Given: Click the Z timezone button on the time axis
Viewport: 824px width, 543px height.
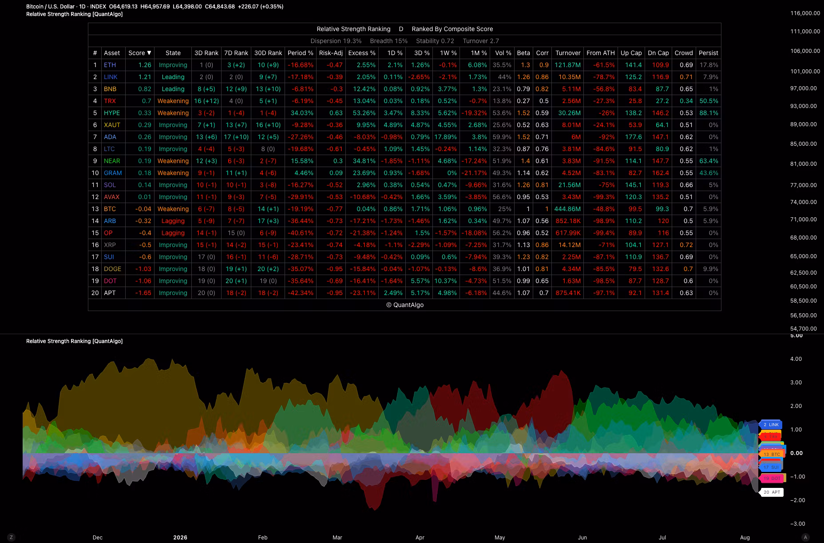Looking at the screenshot, I should (x=11, y=537).
